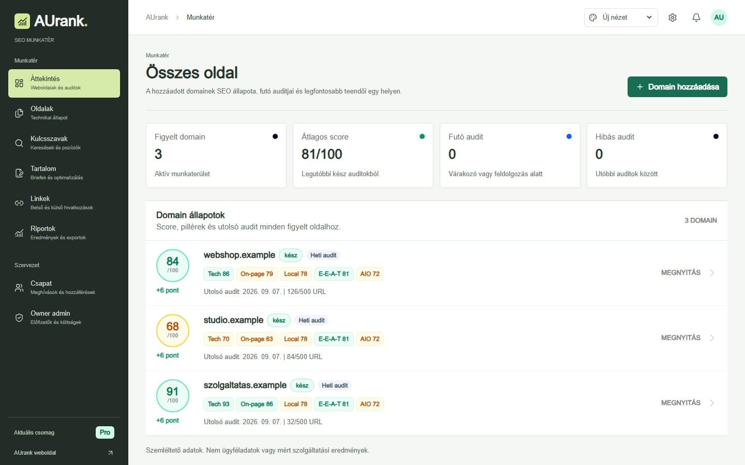Click the 3 DOMAIN count label
Image resolution: width=745 pixels, height=465 pixels.
[x=701, y=221]
